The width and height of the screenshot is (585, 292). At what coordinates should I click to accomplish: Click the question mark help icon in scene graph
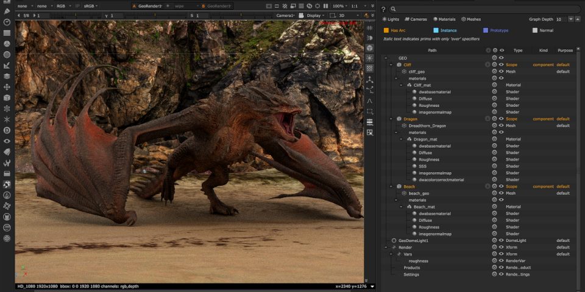[383, 9]
